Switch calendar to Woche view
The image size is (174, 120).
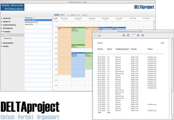pos(57,15)
